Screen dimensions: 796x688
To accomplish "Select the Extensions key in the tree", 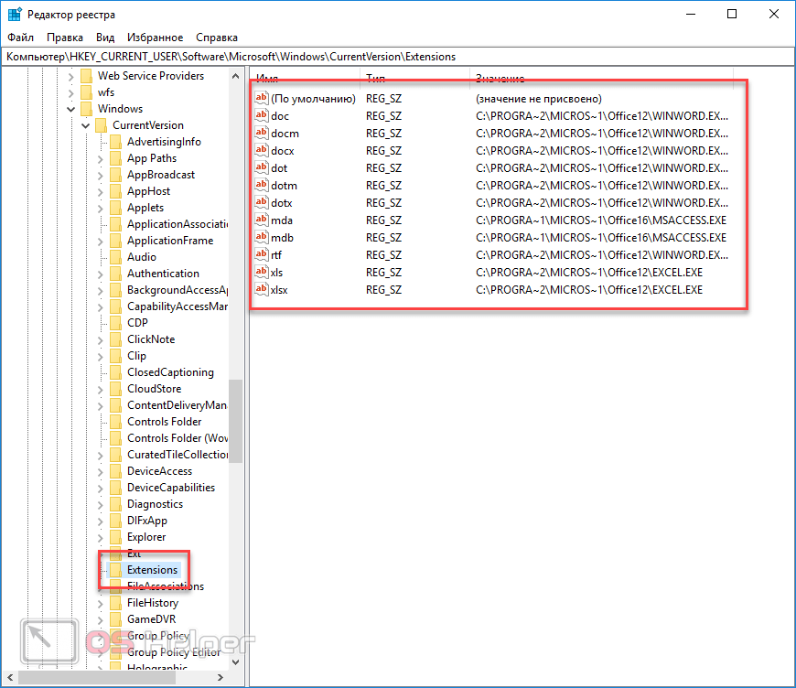I will (x=152, y=570).
